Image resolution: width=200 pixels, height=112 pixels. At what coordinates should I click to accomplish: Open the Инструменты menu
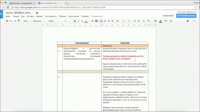point(51,16)
